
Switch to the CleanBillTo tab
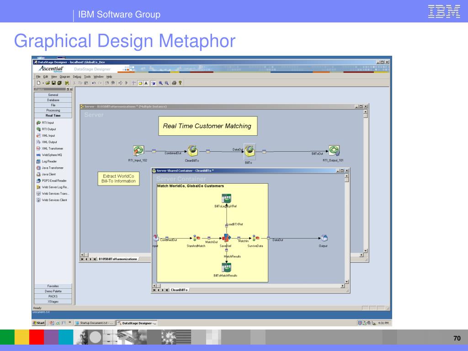[179, 290]
